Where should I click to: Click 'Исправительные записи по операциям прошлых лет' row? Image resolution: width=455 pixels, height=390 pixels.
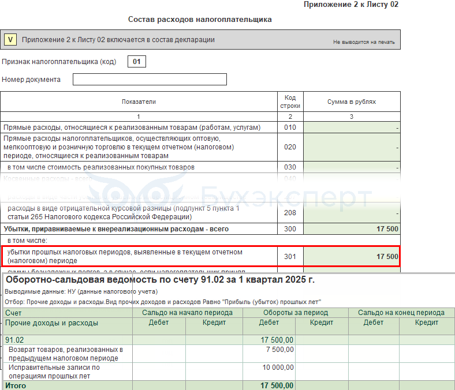(54, 372)
